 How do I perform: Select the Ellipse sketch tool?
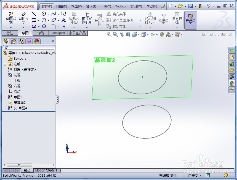coord(54,20)
